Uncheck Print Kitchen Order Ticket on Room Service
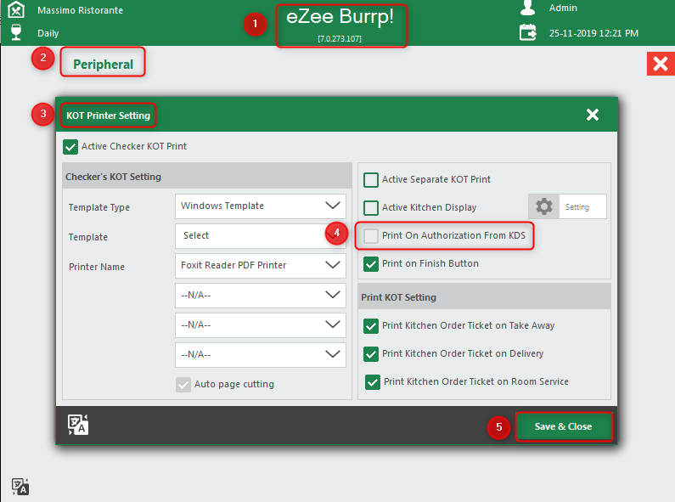675x502 pixels. [373, 382]
